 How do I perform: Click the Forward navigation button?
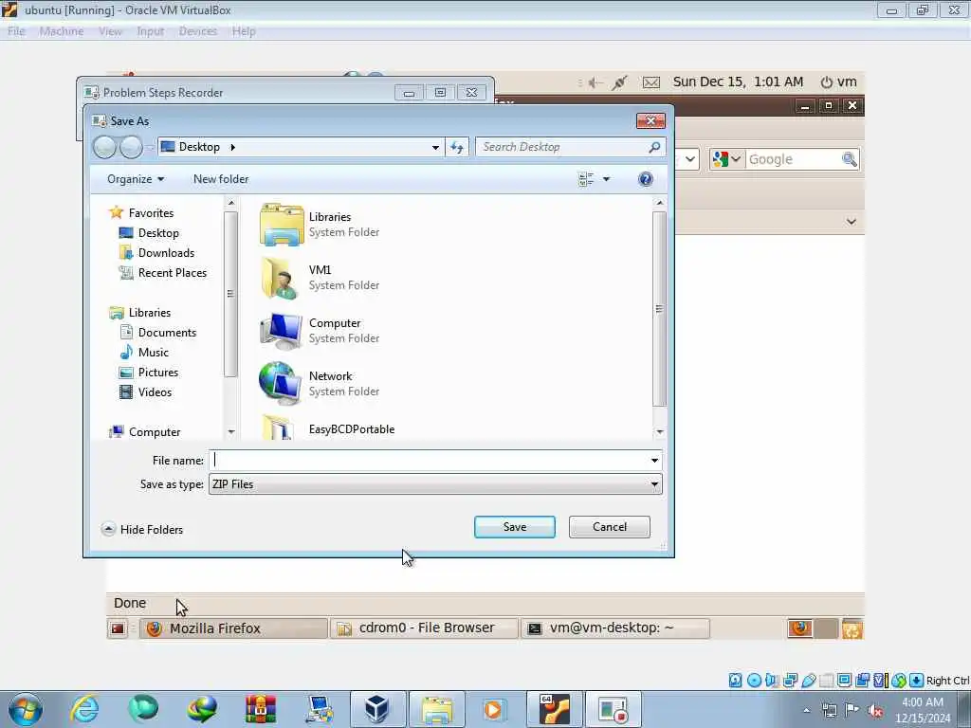tap(131, 147)
